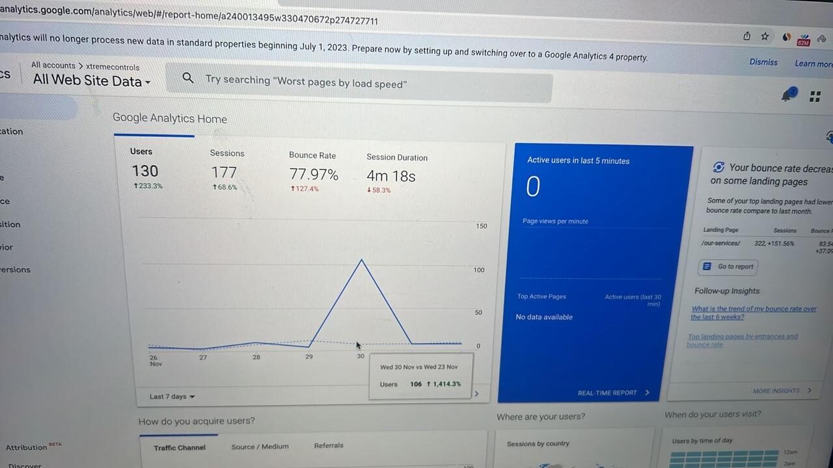The width and height of the screenshot is (833, 468).
Task: Open the sidebar item ending in 'sition'
Action: click(10, 224)
